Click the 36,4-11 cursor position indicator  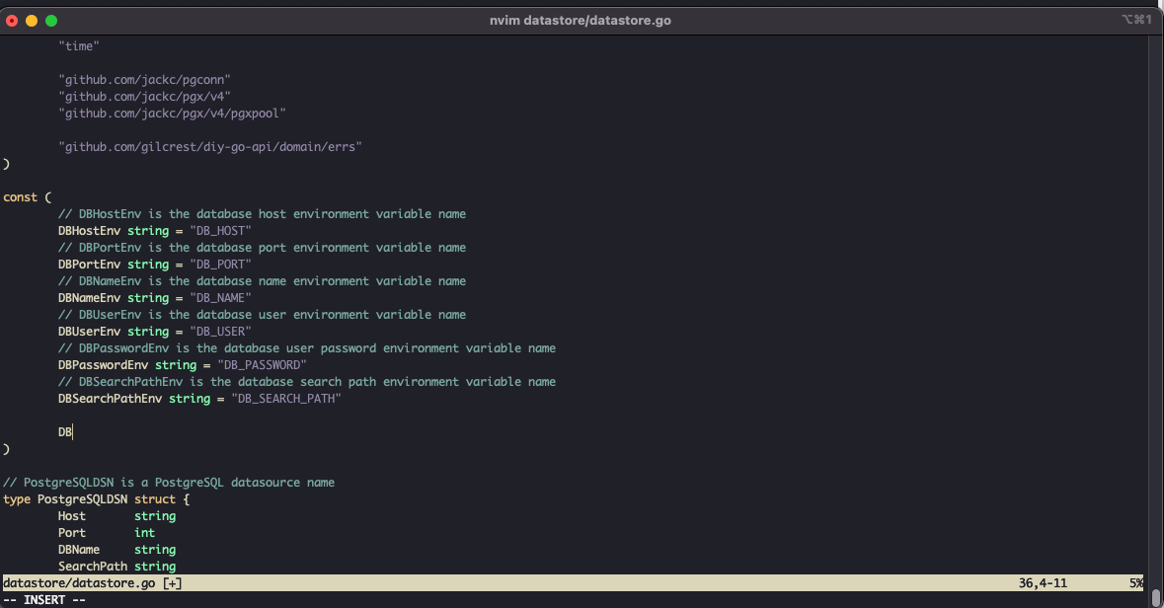coord(1043,583)
